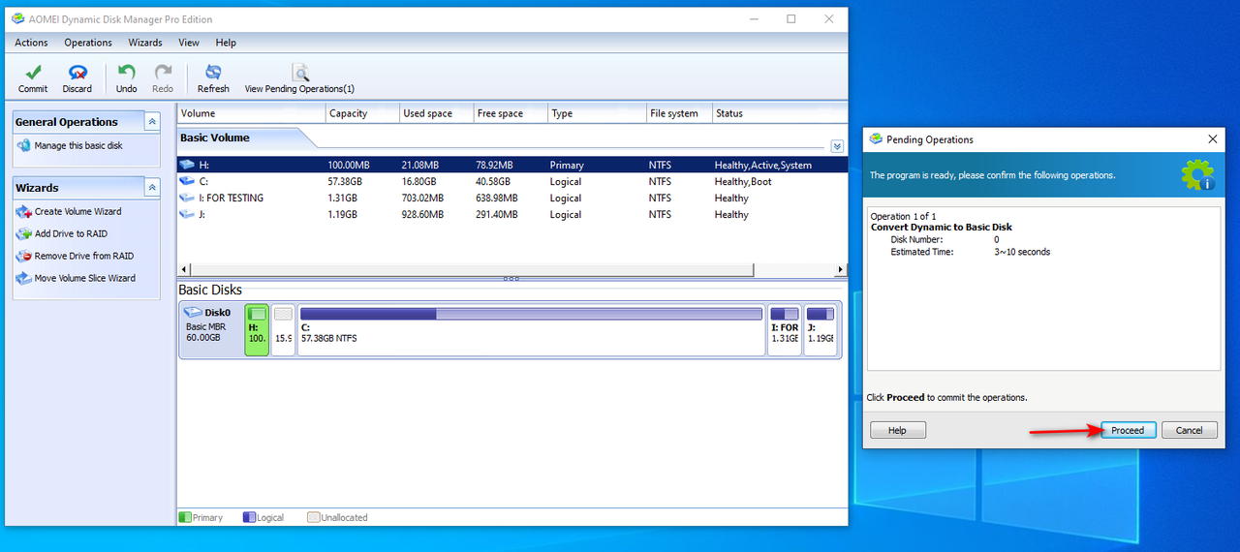Collapse the General Operations panel
Screen dimensions: 1240x552
click(152, 121)
